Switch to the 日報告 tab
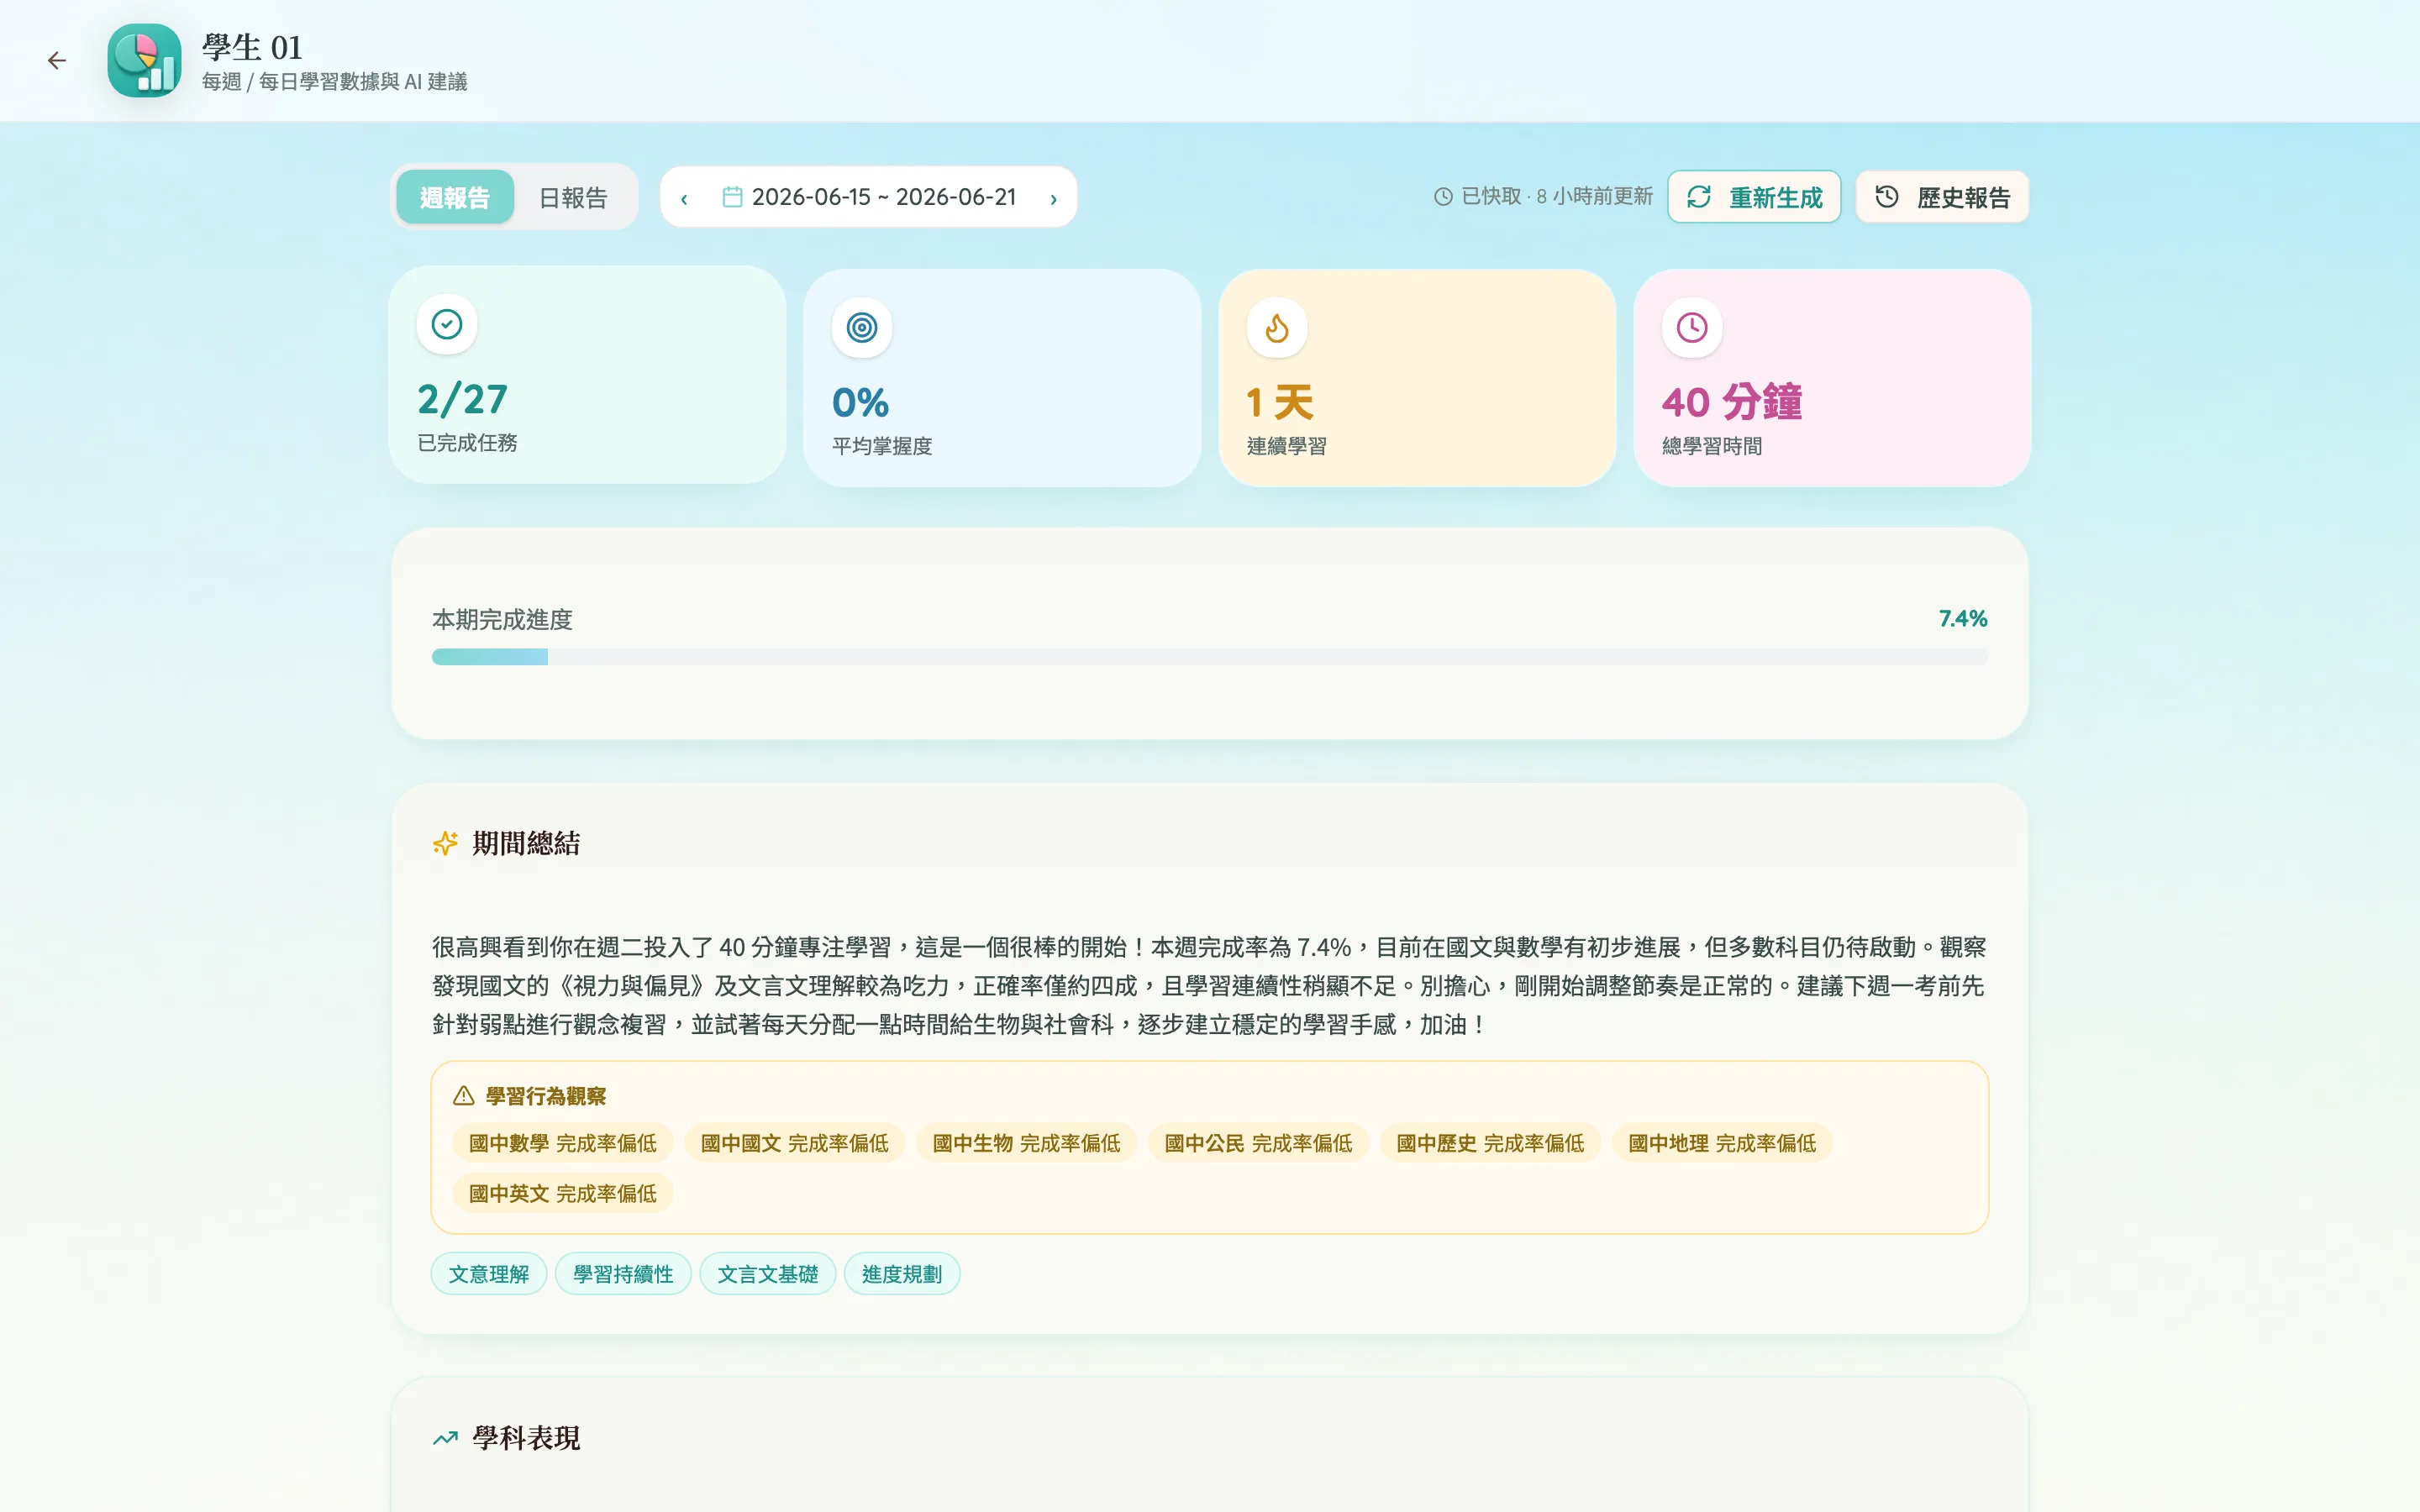This screenshot has width=2420, height=1512. click(573, 197)
